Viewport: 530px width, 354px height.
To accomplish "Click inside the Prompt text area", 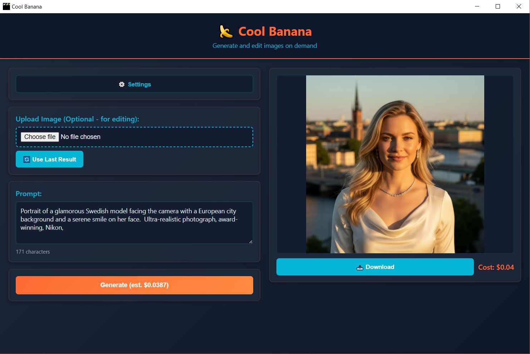I will (134, 223).
